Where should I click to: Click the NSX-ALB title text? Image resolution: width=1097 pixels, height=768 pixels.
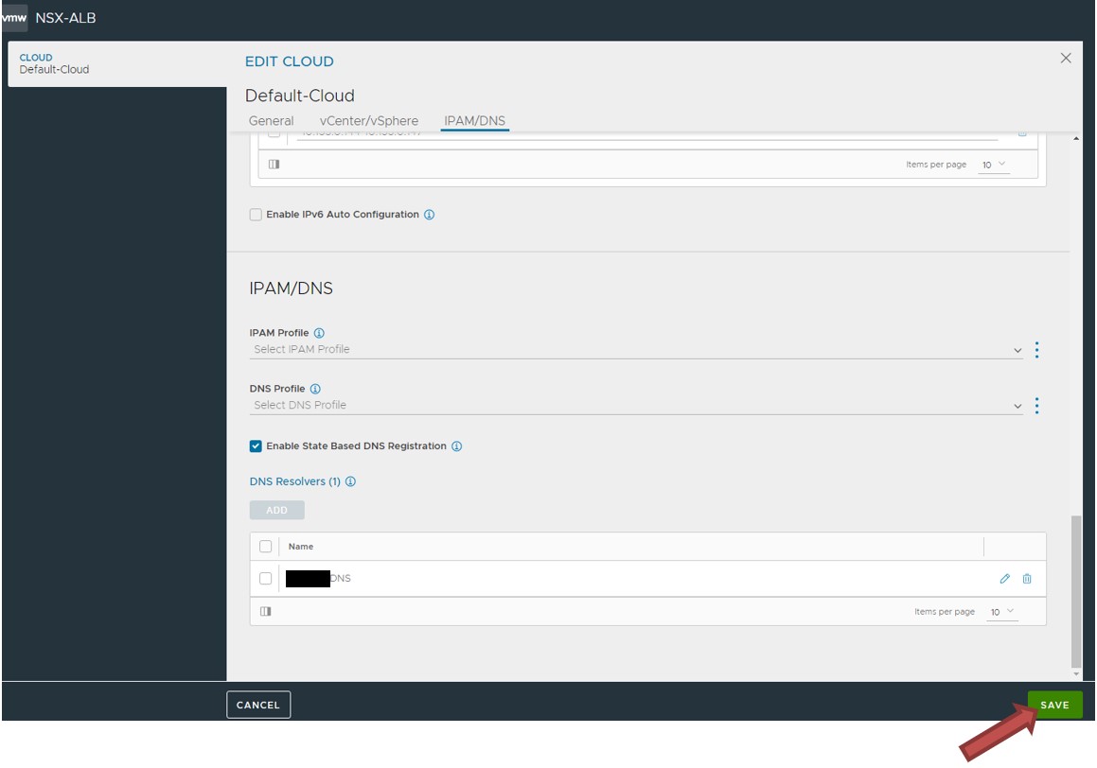(65, 18)
